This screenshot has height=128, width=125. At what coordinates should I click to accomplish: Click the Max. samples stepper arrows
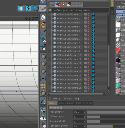coord(84,112)
